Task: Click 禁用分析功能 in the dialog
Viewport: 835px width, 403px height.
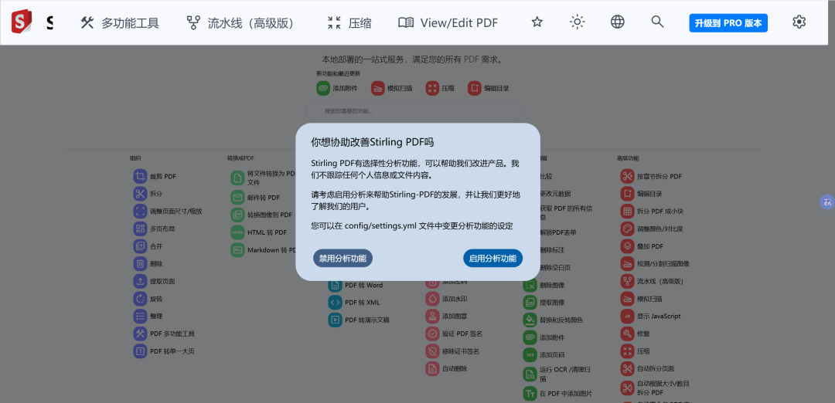Action: coord(343,259)
